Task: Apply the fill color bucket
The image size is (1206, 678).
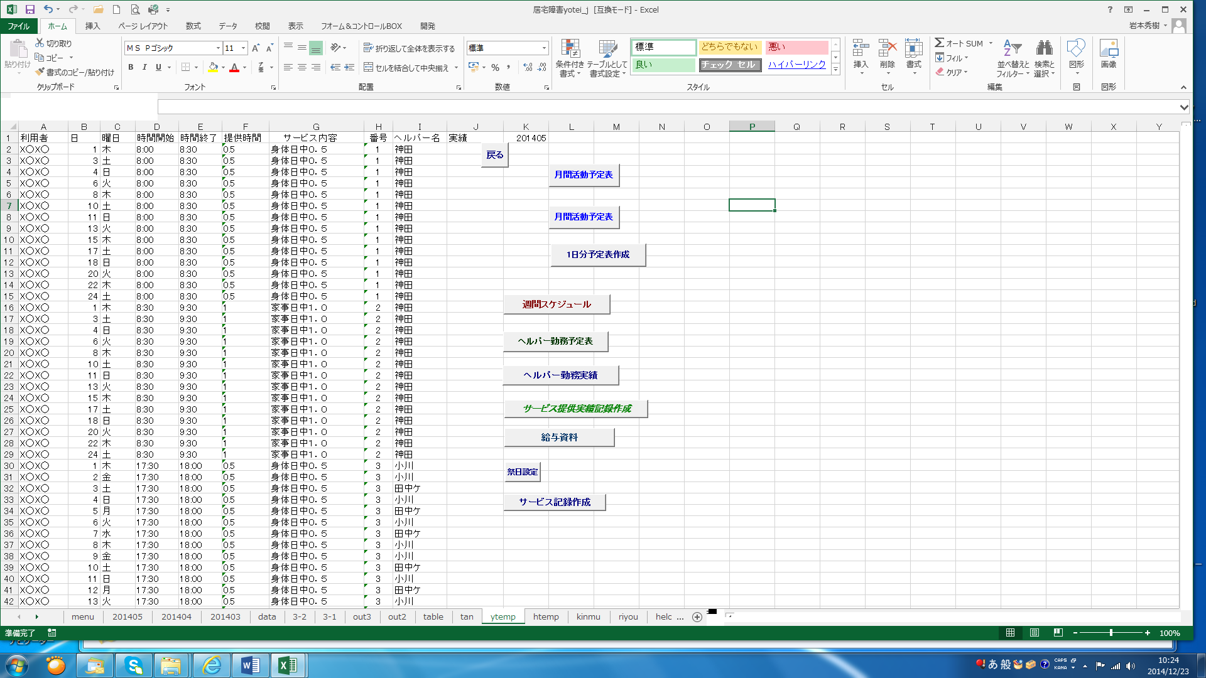Action: point(213,67)
